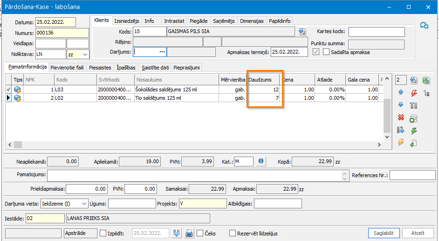Viewport: 439px width, 241px height.
Task: Click the documents icon with green plus
Action: coord(413,119)
